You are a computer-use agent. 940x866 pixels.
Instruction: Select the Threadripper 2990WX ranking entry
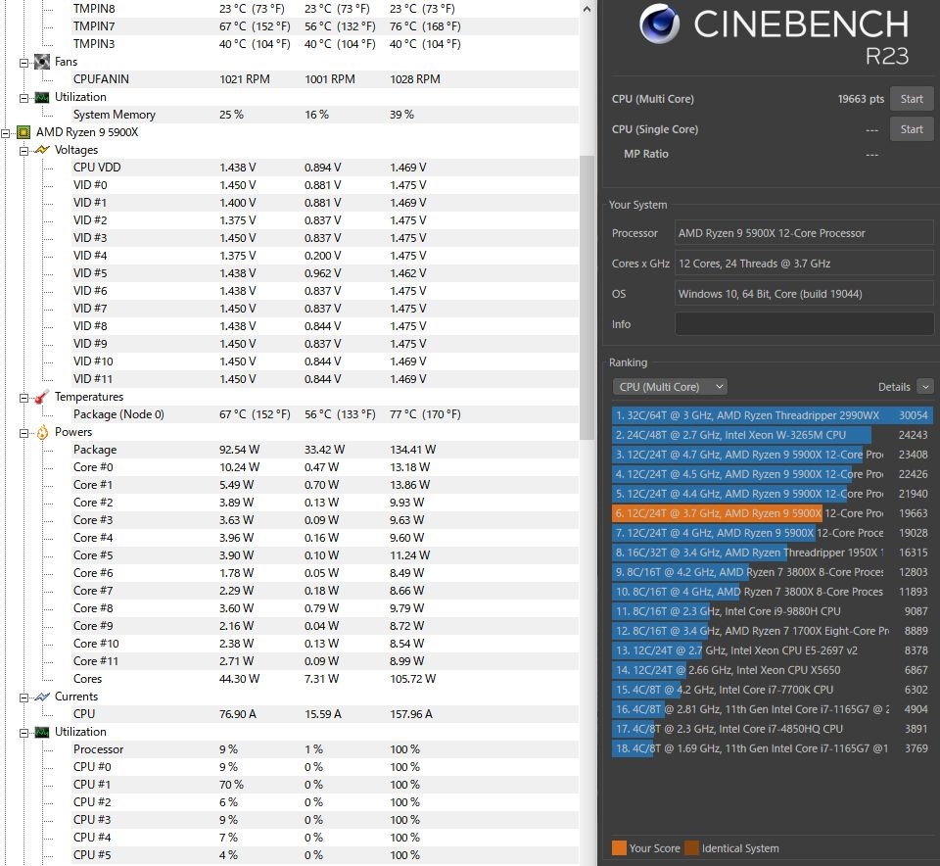tap(773, 415)
